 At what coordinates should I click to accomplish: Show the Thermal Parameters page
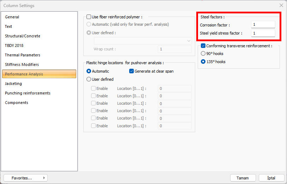tap(23, 55)
